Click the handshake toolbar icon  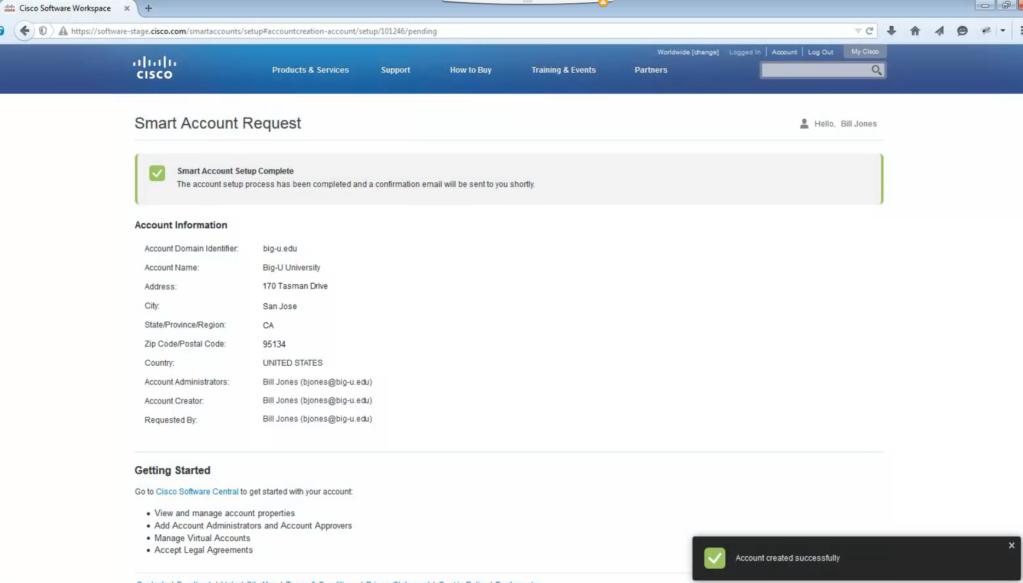(986, 31)
